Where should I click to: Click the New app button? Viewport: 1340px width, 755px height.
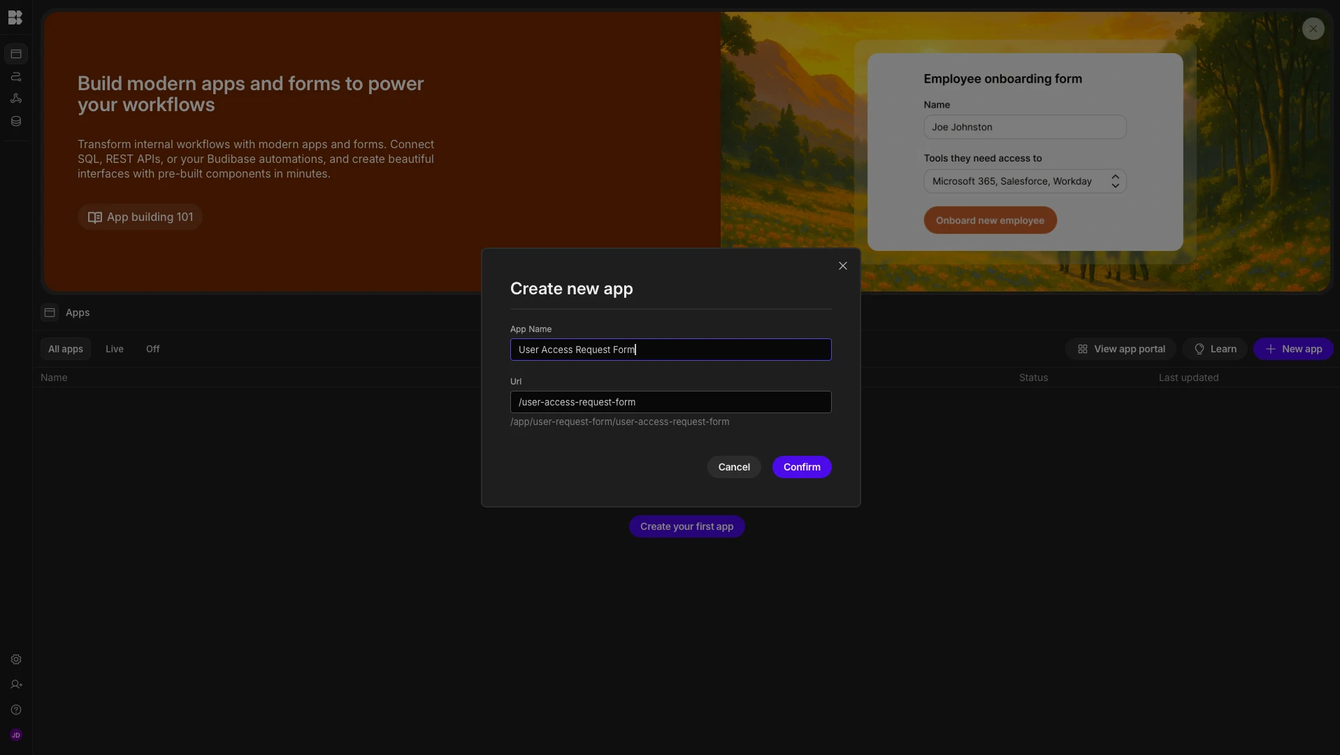(1293, 349)
